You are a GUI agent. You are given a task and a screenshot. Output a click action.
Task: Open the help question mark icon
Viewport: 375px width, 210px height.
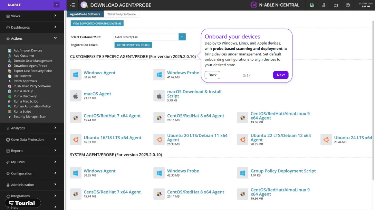tap(348, 5)
